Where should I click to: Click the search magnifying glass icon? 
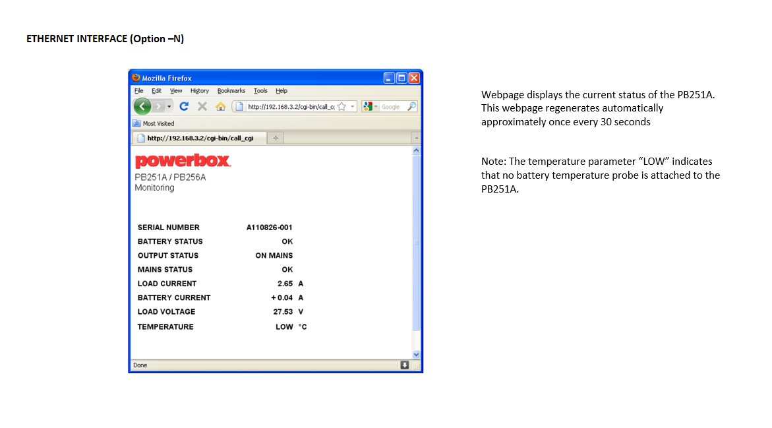[411, 106]
